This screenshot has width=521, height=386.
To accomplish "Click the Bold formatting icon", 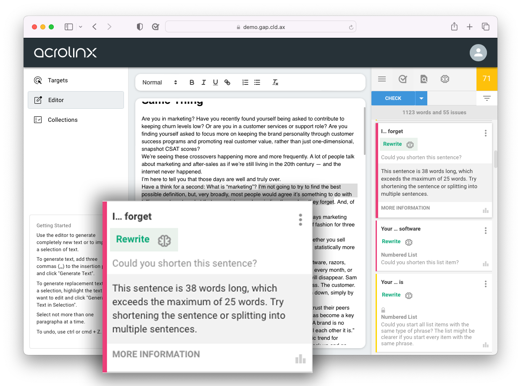I will click(x=192, y=82).
